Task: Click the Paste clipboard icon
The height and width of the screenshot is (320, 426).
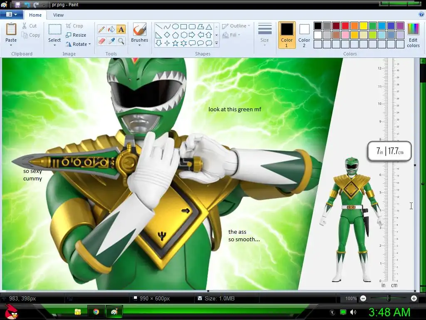Action: pos(11,29)
